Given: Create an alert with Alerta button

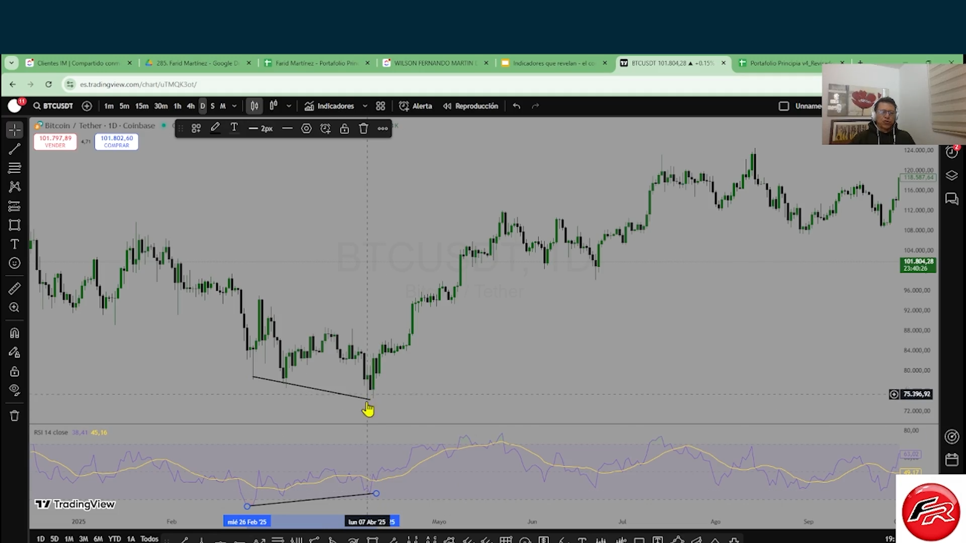Looking at the screenshot, I should [x=416, y=106].
